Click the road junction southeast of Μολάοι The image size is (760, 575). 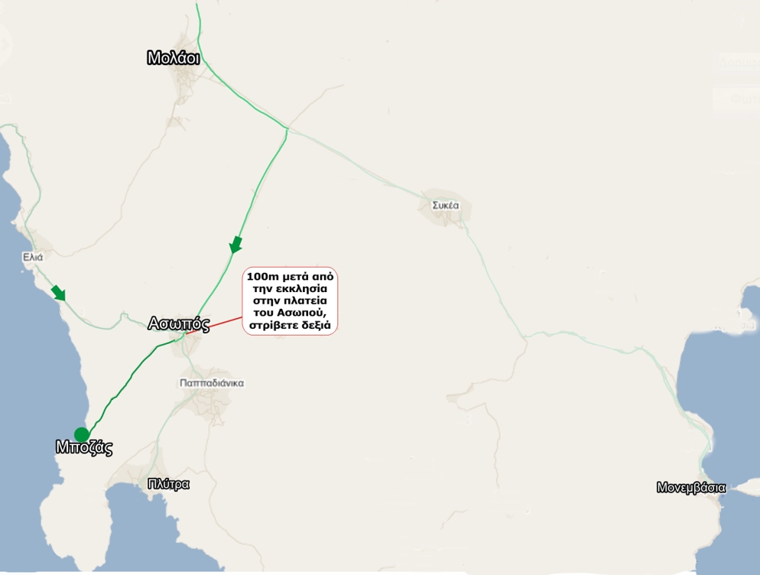287,129
